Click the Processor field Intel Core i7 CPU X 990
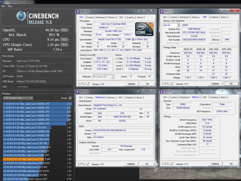The height and width of the screenshot is (181, 241). 44,61
